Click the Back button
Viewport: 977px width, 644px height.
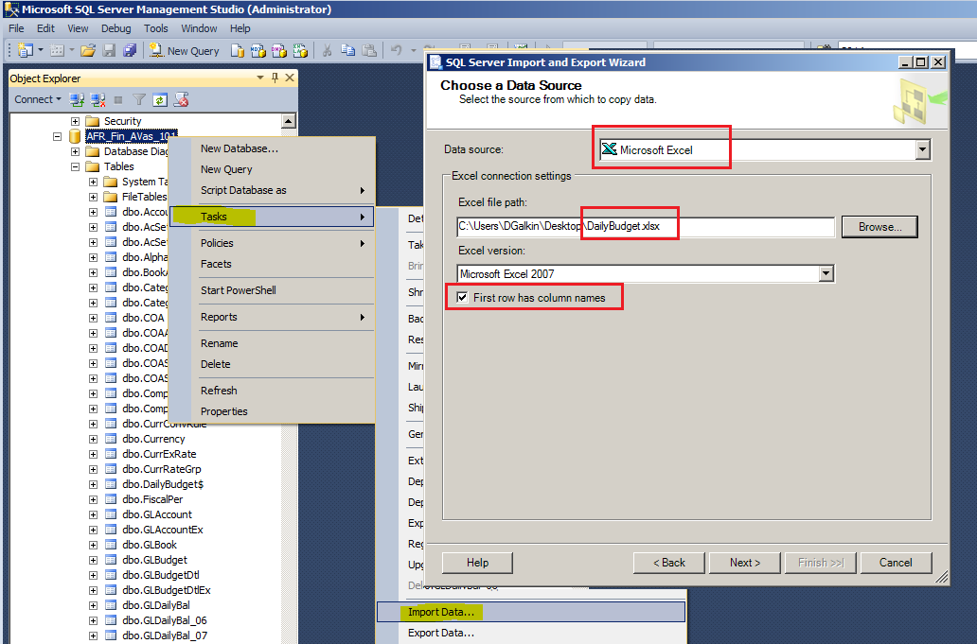tap(668, 563)
